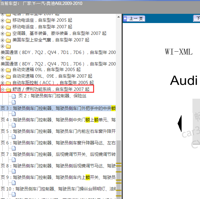Click page icon above 页 6 row
The height and width of the screenshot is (199, 200).
pos(14,137)
